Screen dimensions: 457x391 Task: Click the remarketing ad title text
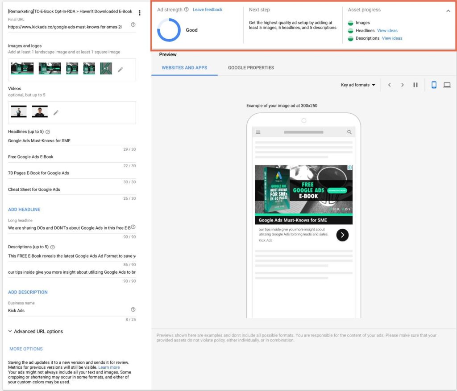click(x=70, y=11)
